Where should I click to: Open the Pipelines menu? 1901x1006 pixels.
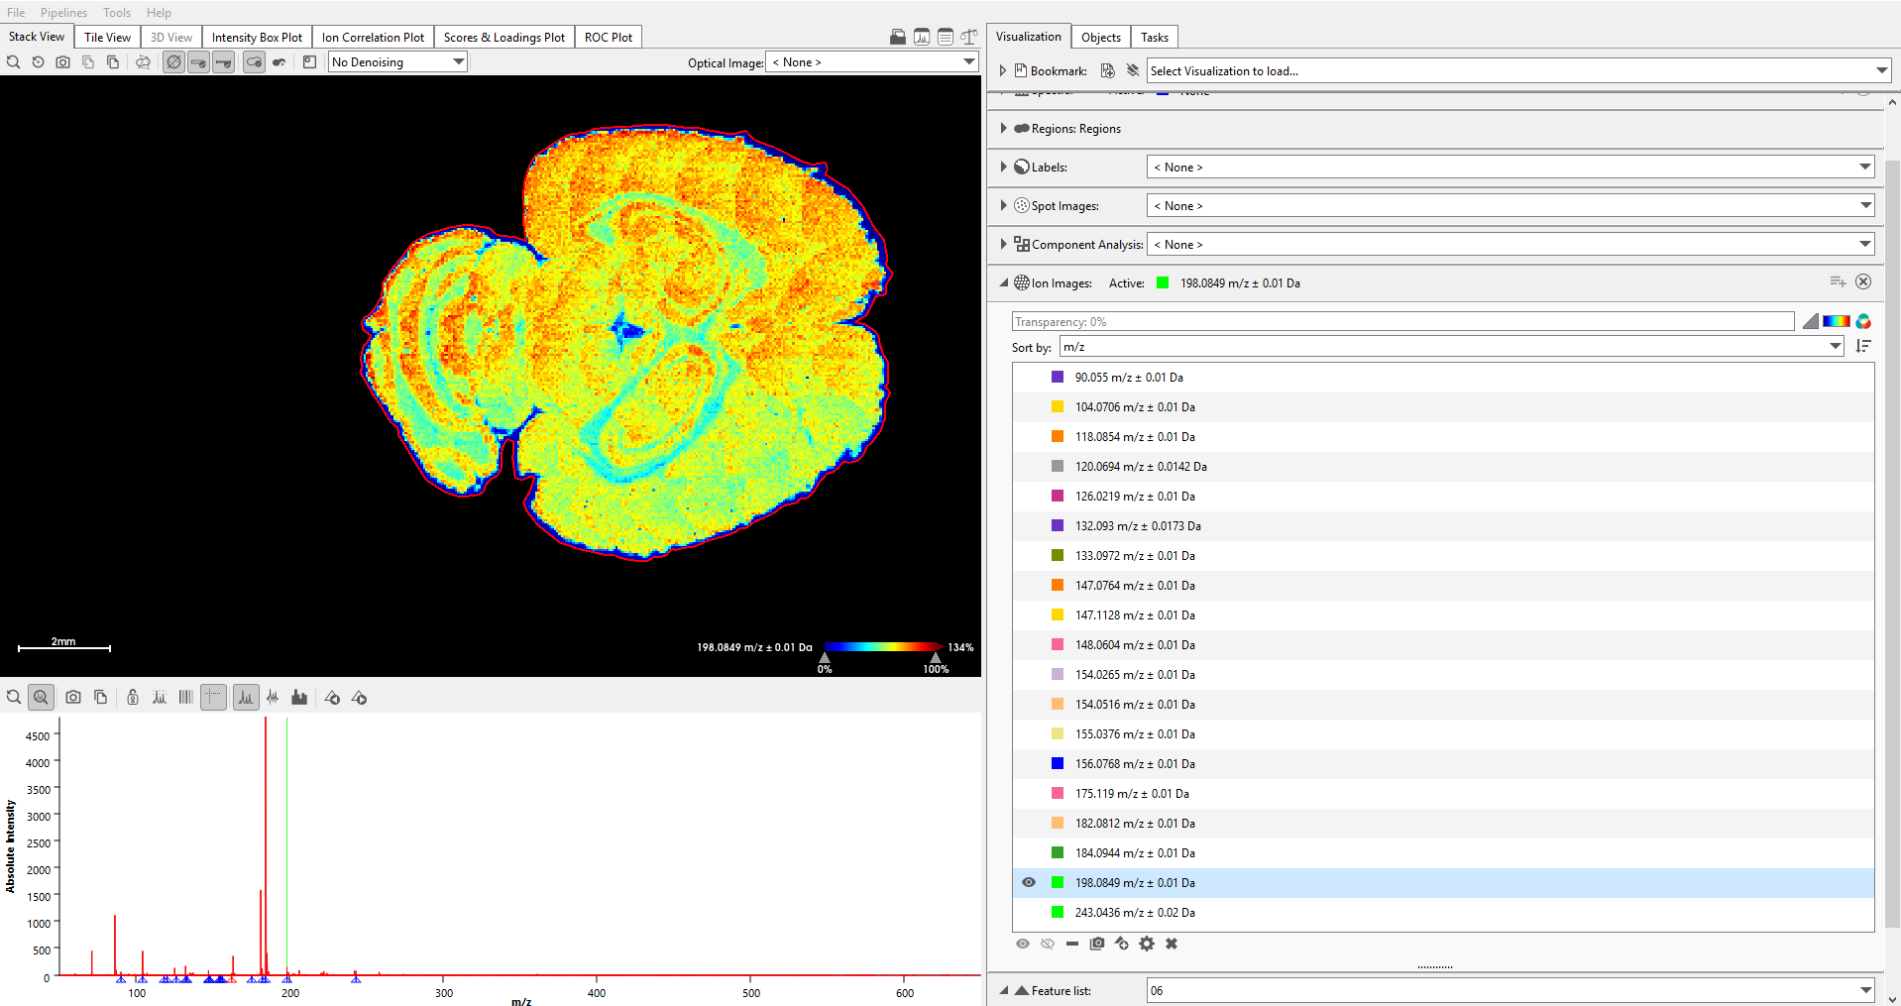click(x=63, y=13)
